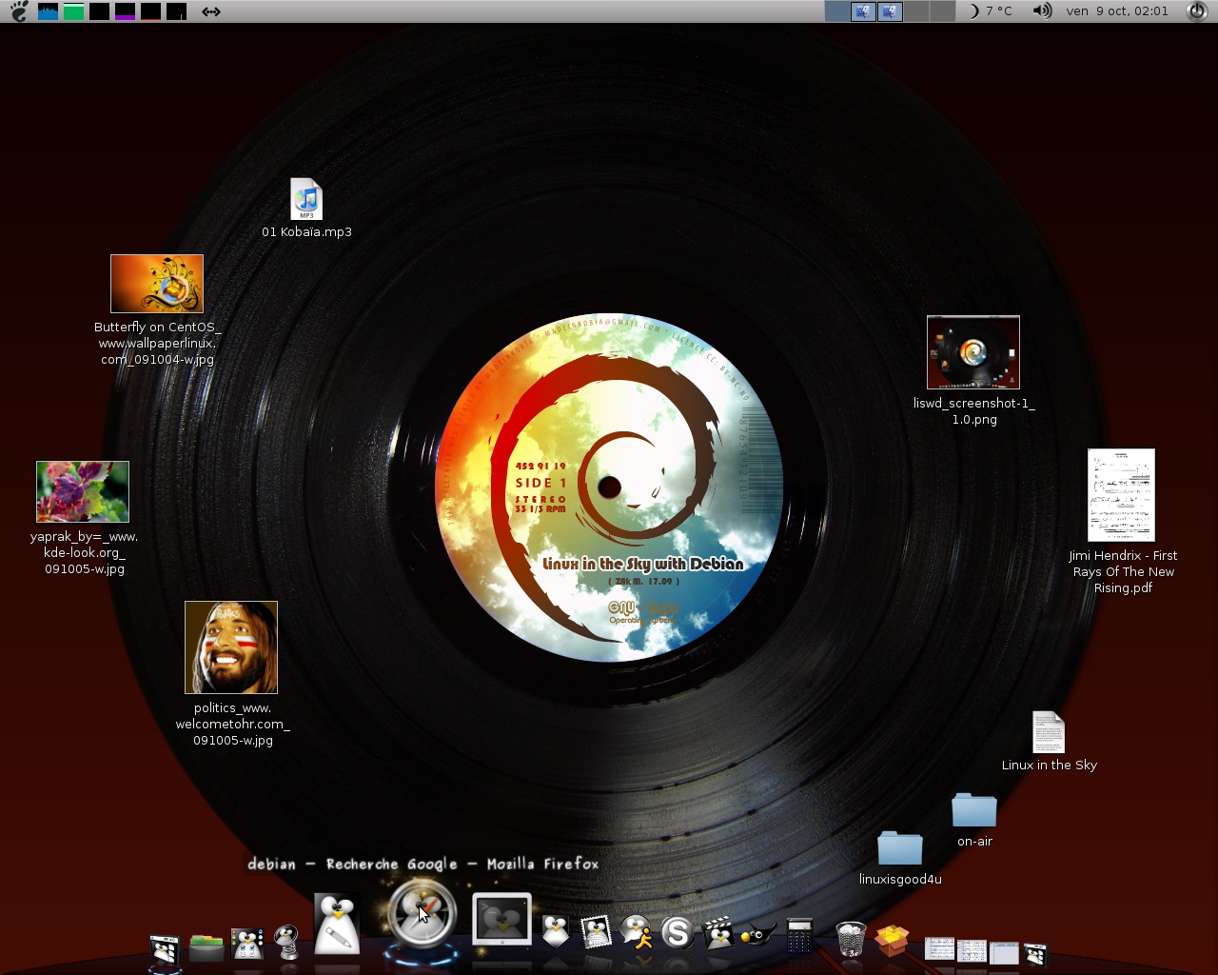
Task: Select the second window thumbnail in workspace switcher
Action: coord(890,11)
